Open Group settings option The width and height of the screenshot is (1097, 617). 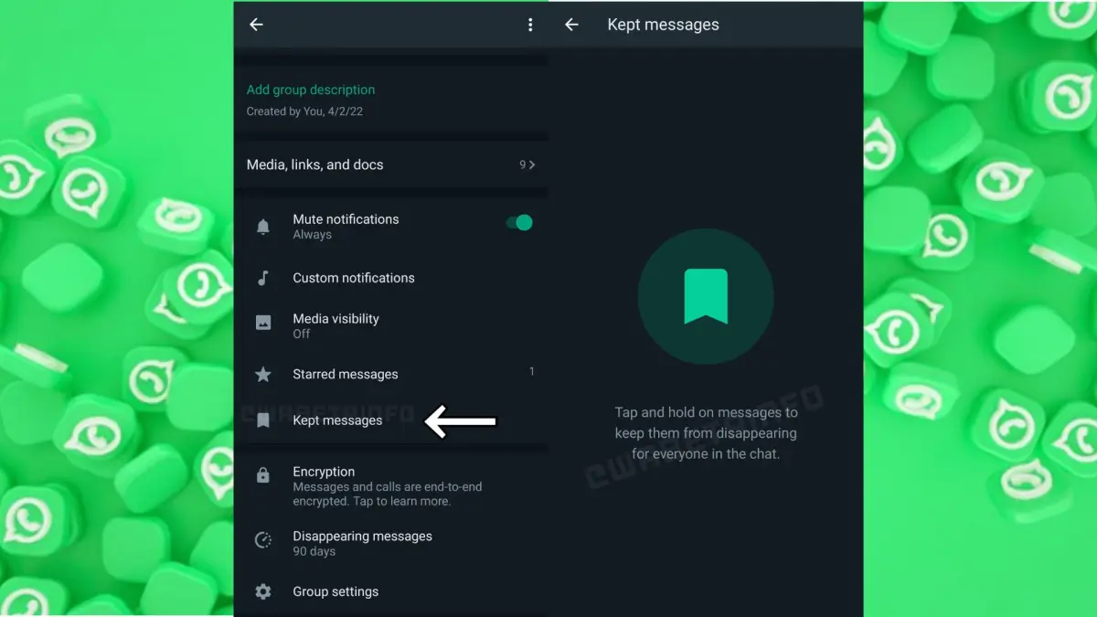335,591
